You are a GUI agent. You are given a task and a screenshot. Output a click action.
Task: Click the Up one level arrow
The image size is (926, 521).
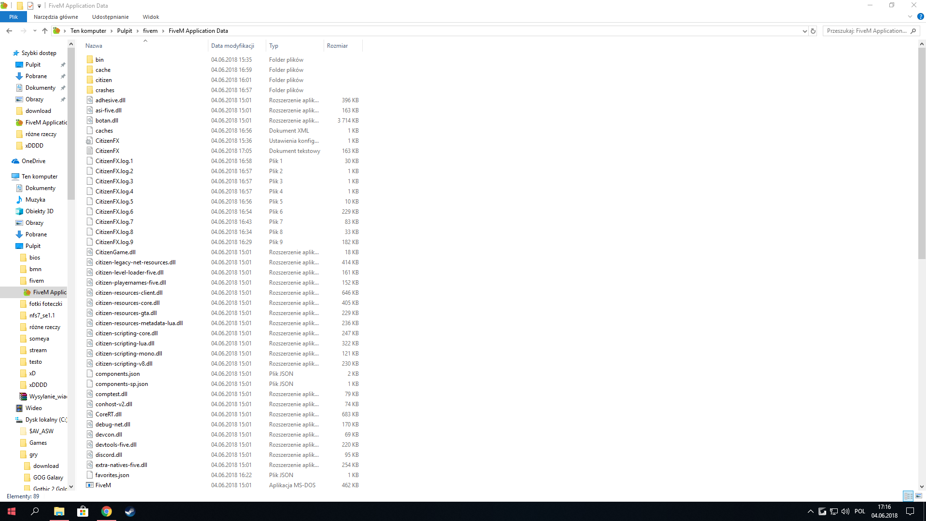click(x=45, y=31)
